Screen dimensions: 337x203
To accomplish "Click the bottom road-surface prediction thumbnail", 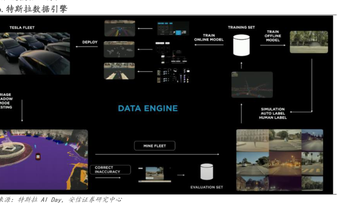I will pyautogui.click(x=119, y=71).
